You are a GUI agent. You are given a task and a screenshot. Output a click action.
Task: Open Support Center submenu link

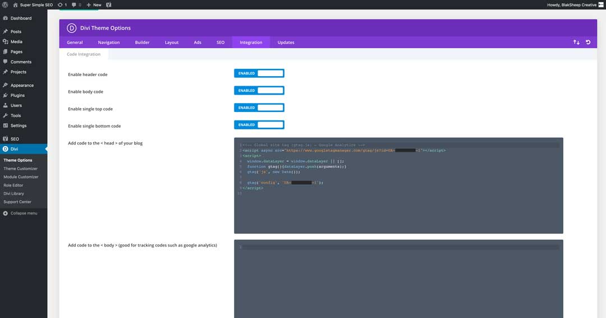tap(17, 202)
